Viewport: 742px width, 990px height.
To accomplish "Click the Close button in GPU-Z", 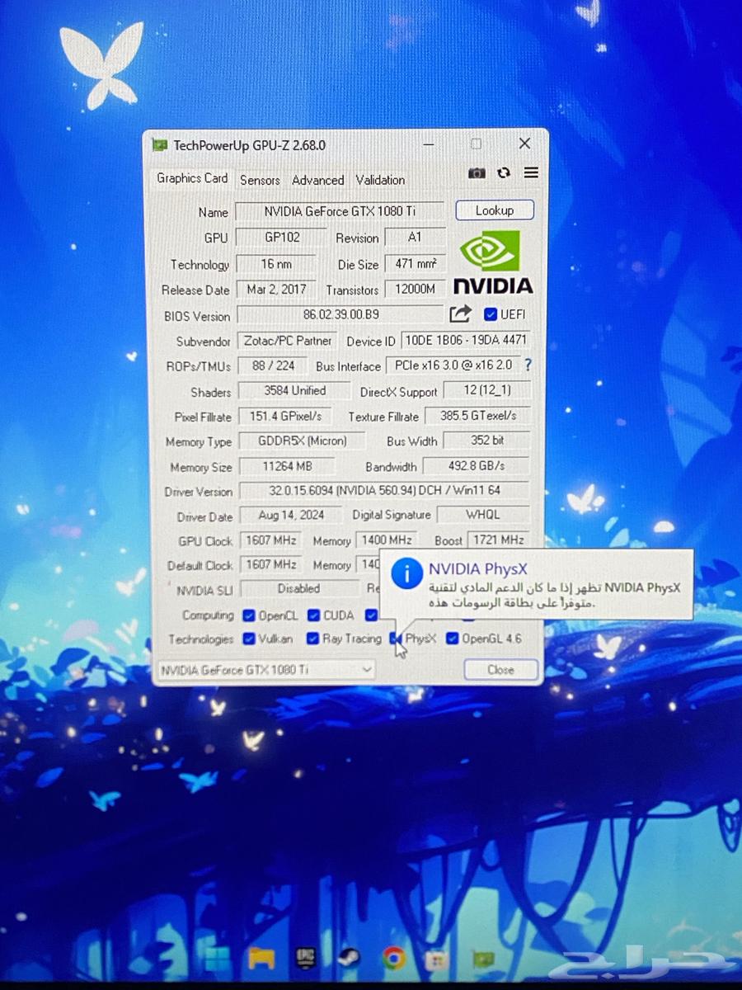I will tap(500, 669).
